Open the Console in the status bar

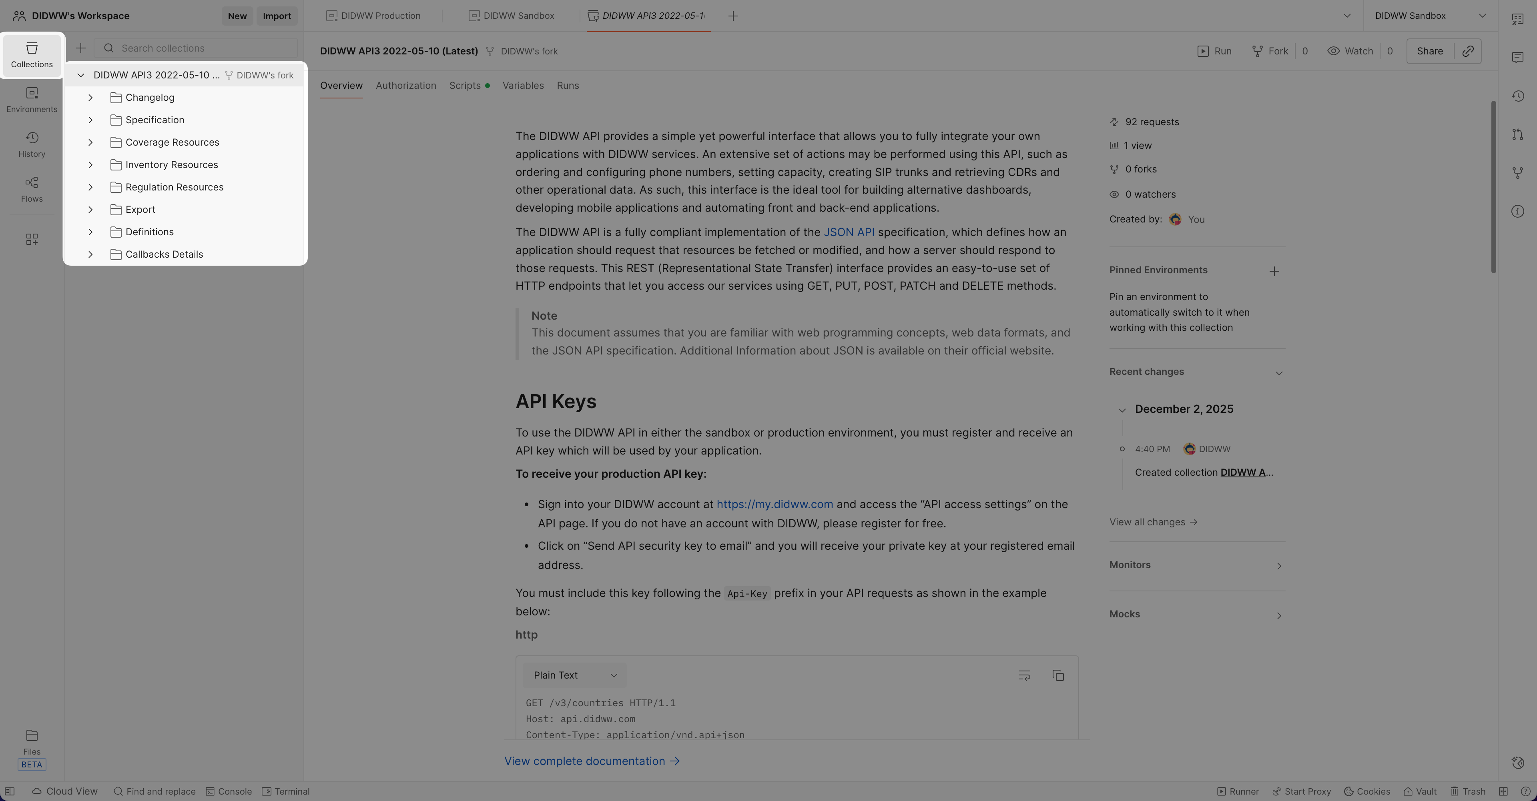coord(229,791)
